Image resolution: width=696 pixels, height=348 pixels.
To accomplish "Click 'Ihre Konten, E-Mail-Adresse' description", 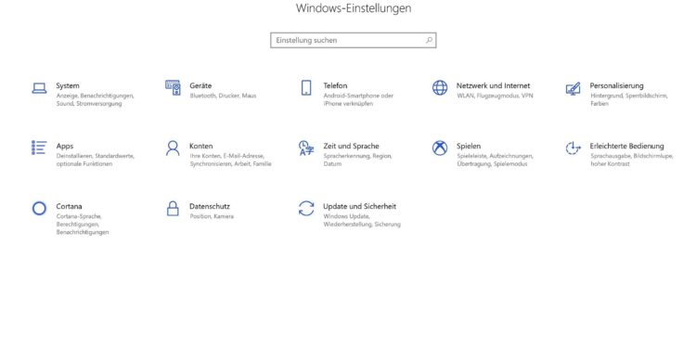I will [226, 156].
